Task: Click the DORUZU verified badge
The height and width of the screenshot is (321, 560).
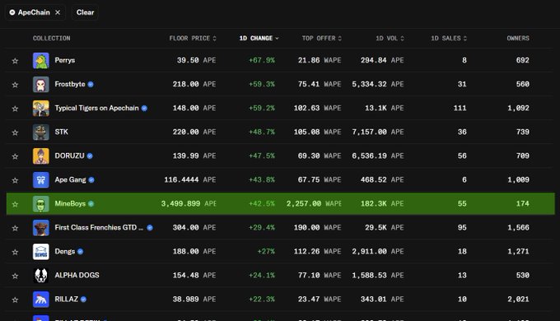Action: [90, 156]
